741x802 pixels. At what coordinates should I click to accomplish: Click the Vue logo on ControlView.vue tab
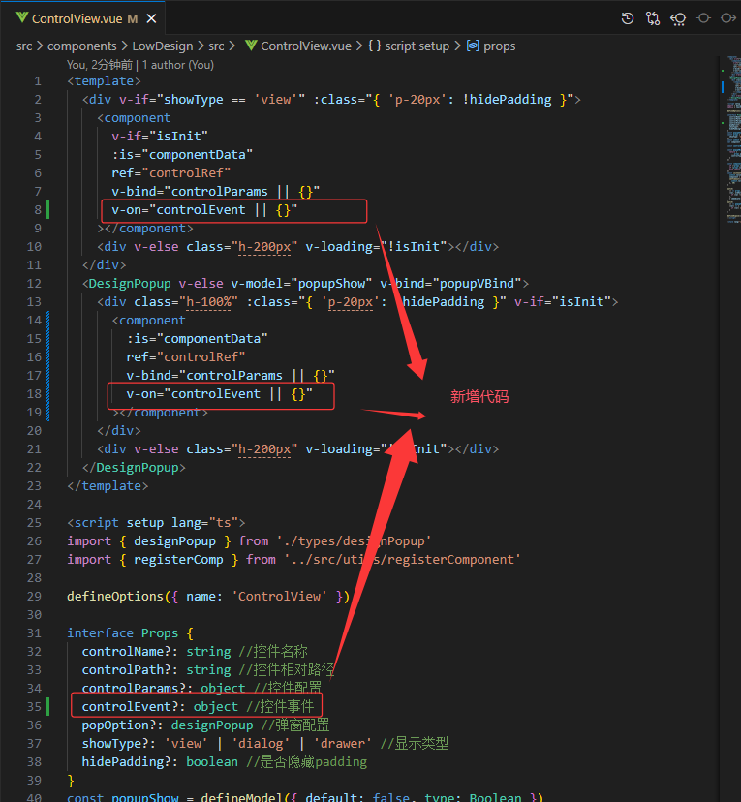click(21, 18)
